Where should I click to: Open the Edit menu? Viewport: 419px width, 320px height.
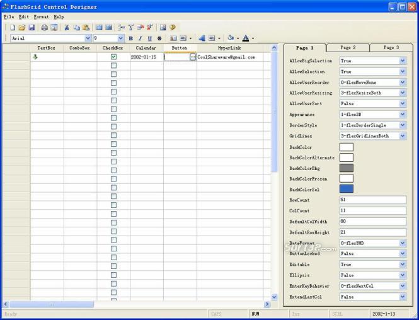(24, 17)
